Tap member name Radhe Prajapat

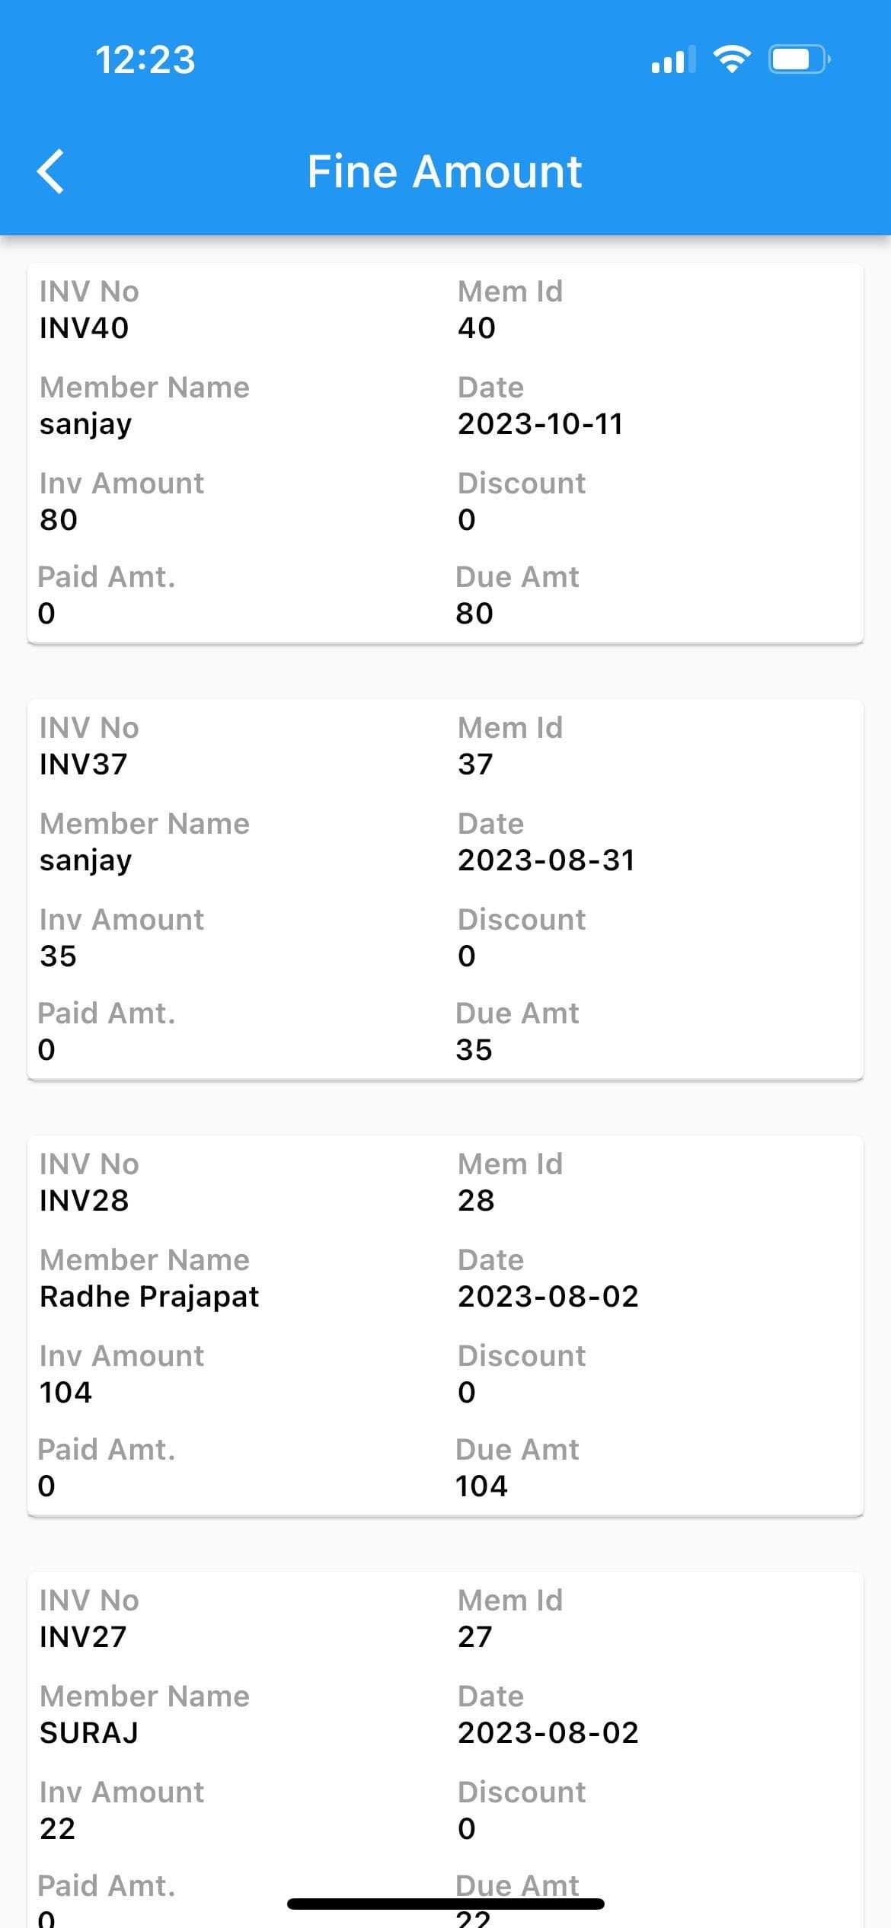149,1297
